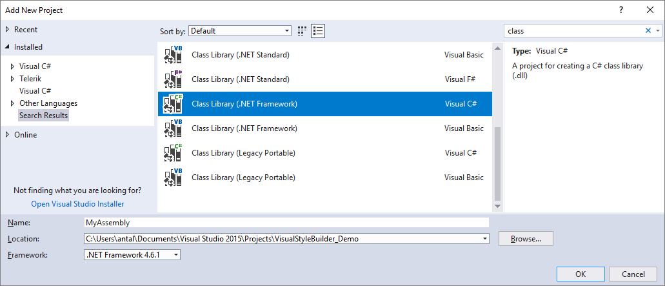Image resolution: width=665 pixels, height=286 pixels.
Task: Click the template list vertical scrollbar thumb
Action: tap(497, 164)
